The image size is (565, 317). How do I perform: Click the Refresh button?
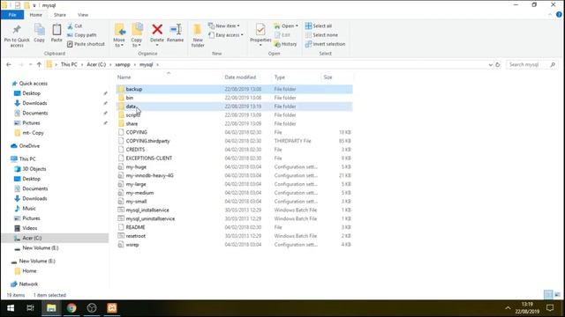pos(498,64)
